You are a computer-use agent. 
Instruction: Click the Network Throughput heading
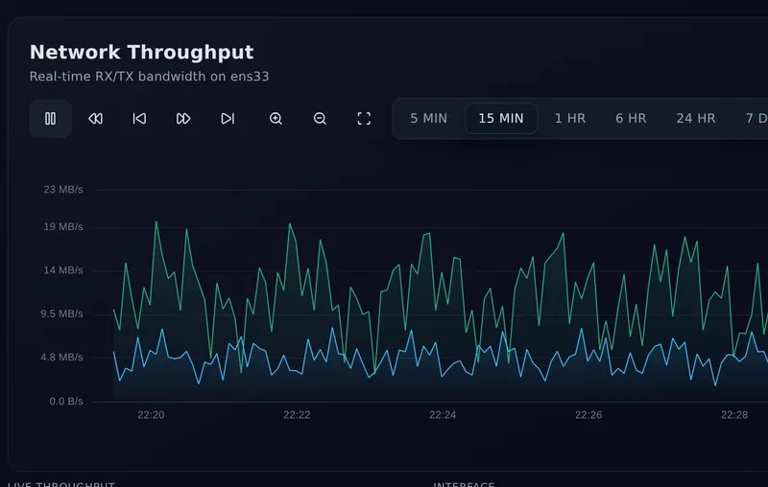pyautogui.click(x=141, y=53)
